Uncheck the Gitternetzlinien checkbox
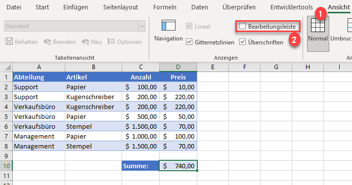This screenshot has height=185, width=352. [x=189, y=42]
